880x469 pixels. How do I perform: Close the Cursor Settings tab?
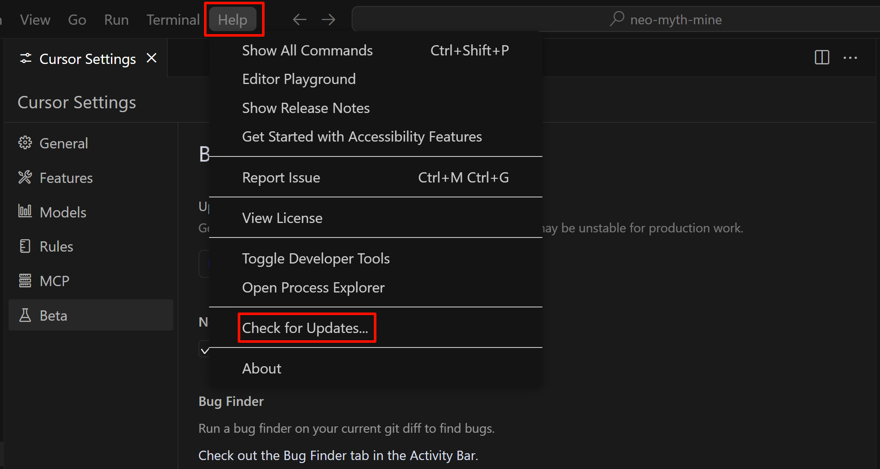click(152, 58)
